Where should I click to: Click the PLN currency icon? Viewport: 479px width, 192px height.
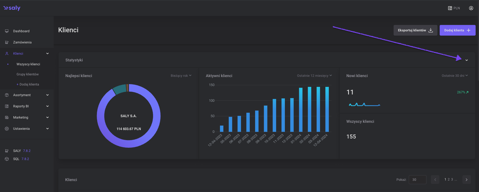tap(450, 8)
